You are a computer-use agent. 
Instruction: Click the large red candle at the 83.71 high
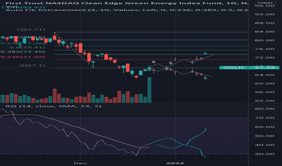click(55, 37)
